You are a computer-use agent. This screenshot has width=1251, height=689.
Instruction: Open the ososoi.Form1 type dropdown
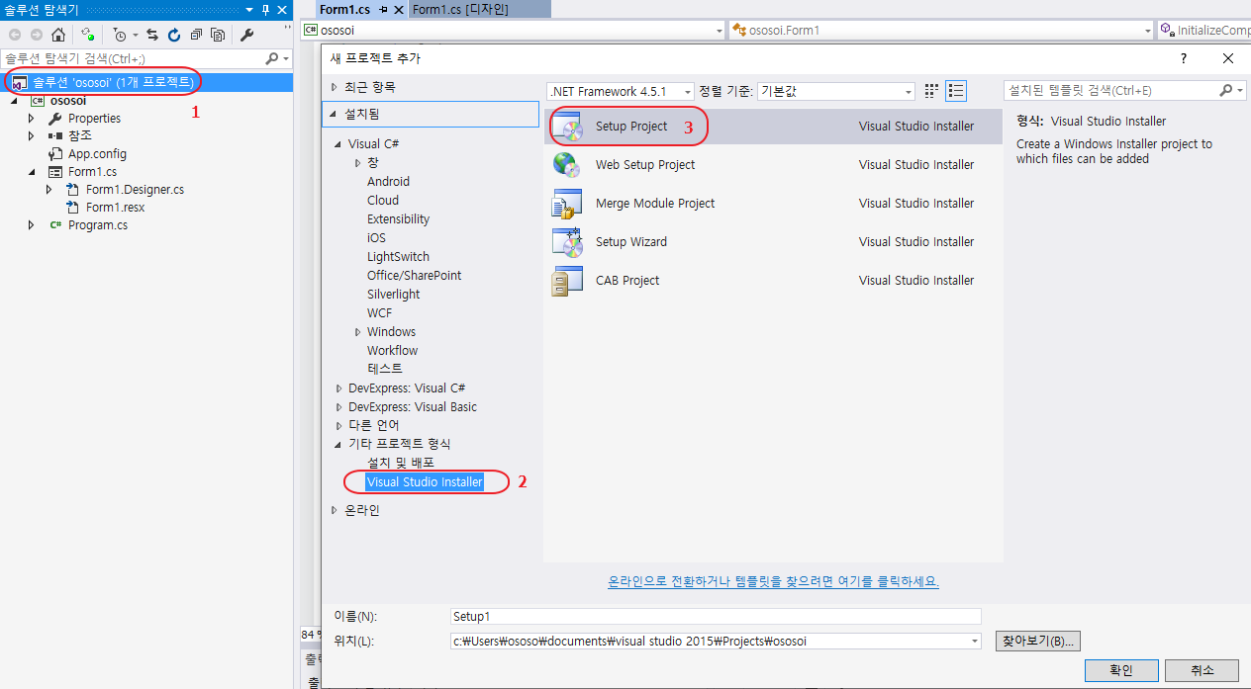pos(1147,31)
